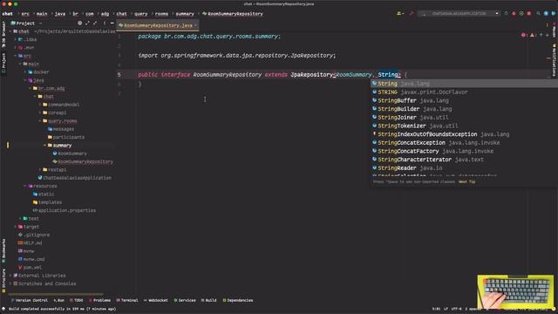
Task: Click the Select Opened File target icon
Action: pyautogui.click(x=79, y=24)
